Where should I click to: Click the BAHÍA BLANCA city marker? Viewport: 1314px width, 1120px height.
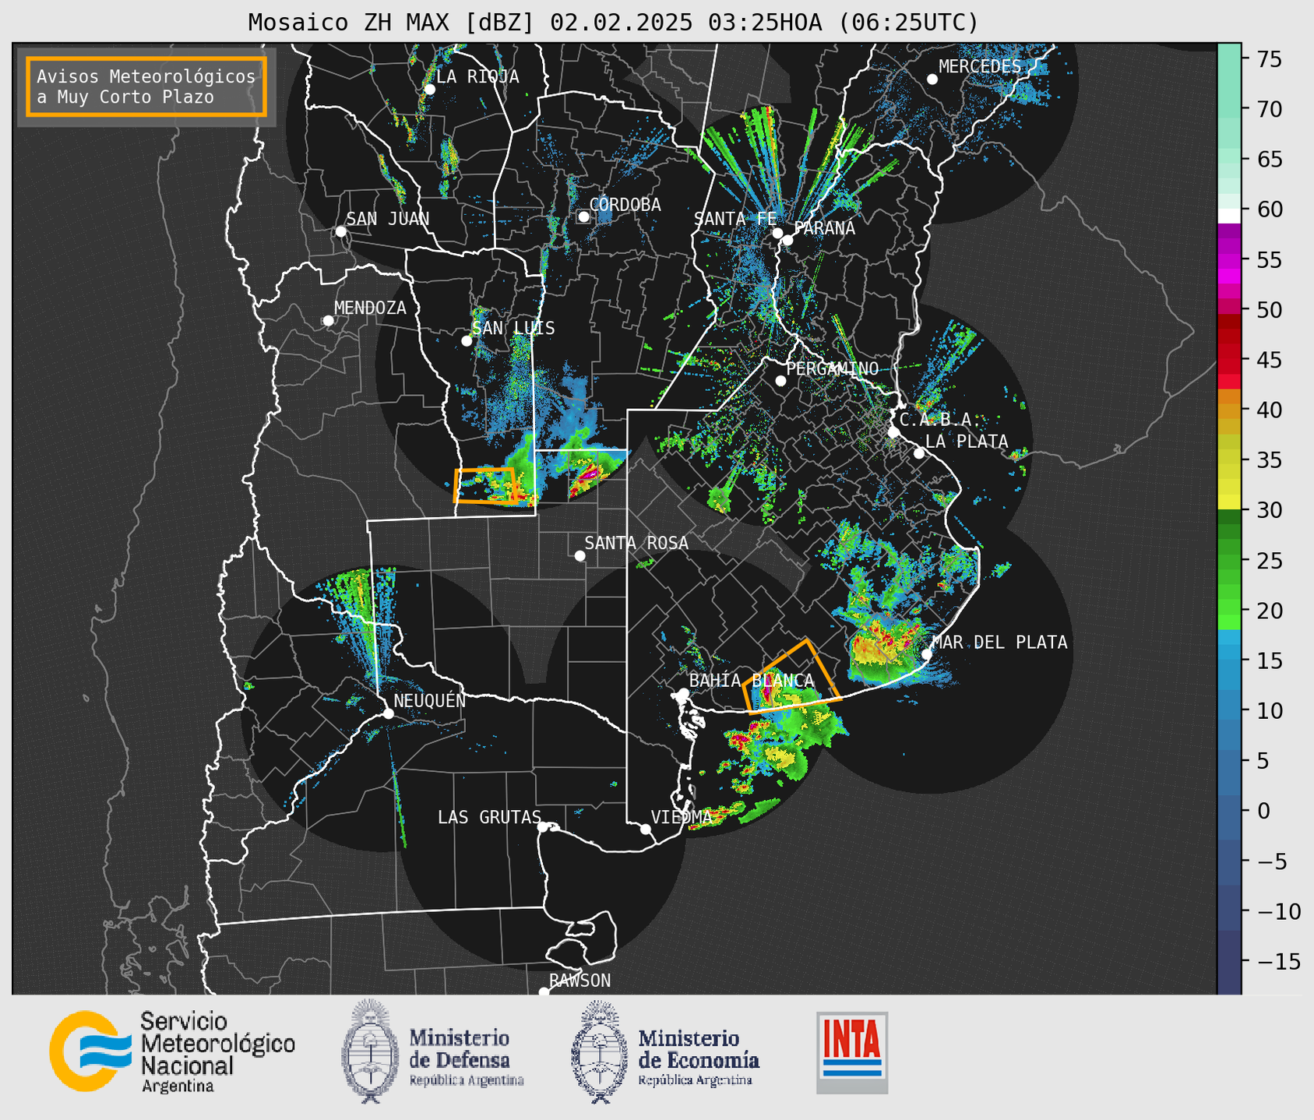click(683, 693)
